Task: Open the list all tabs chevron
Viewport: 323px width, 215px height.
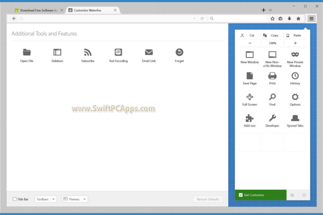Action: 270,10
